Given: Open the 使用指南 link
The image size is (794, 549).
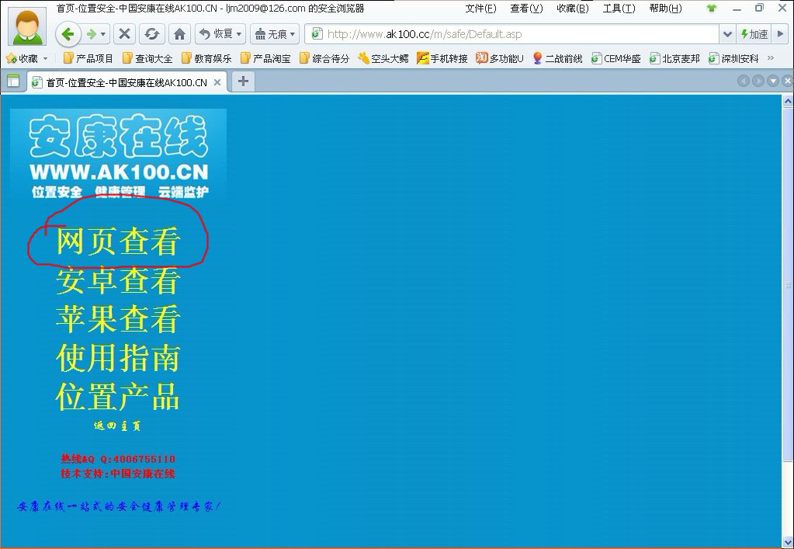Looking at the screenshot, I should pyautogui.click(x=118, y=357).
